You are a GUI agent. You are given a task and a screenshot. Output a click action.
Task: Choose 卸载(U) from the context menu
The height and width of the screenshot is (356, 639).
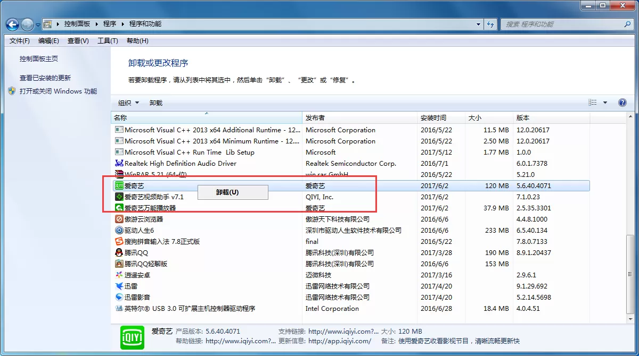click(233, 192)
